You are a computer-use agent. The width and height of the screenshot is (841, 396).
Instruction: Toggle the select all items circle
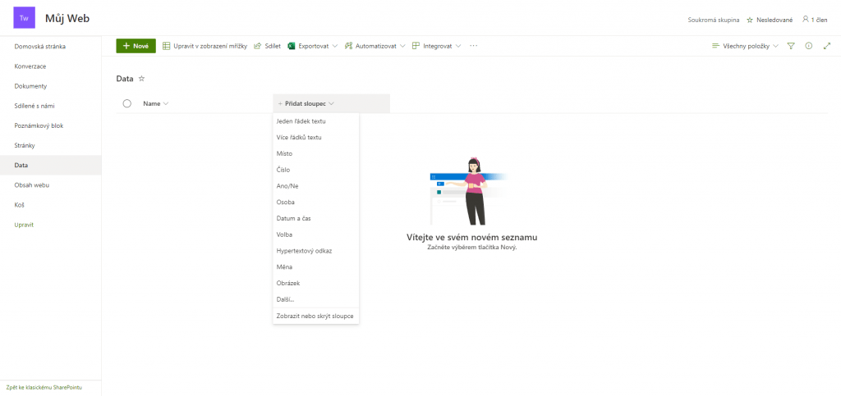point(126,103)
